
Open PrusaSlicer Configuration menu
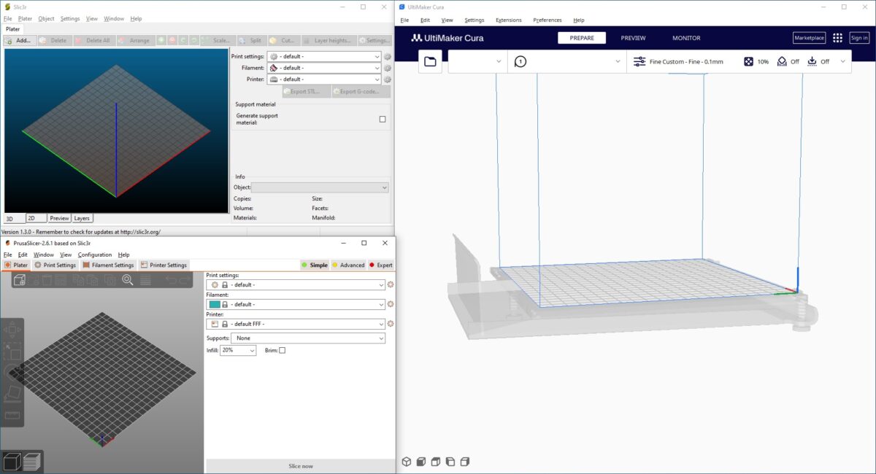pyautogui.click(x=95, y=255)
